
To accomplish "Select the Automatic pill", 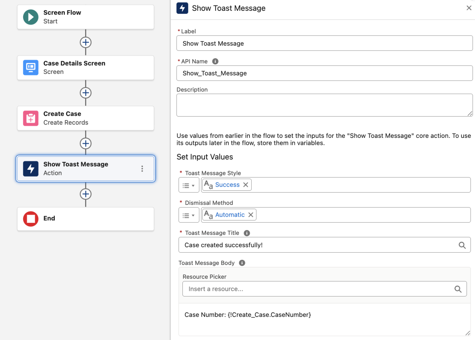I will click(230, 215).
